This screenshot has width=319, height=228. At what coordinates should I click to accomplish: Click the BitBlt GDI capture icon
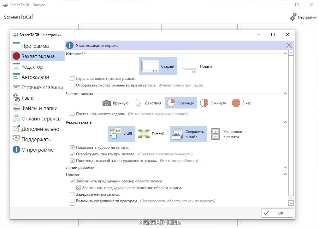coord(115,133)
